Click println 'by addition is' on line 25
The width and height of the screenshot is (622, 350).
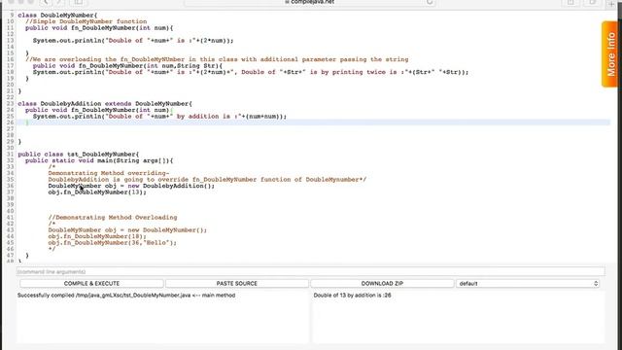(x=159, y=117)
